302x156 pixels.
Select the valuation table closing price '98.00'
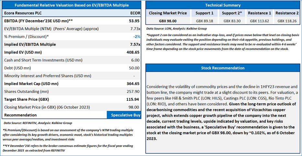134,107
